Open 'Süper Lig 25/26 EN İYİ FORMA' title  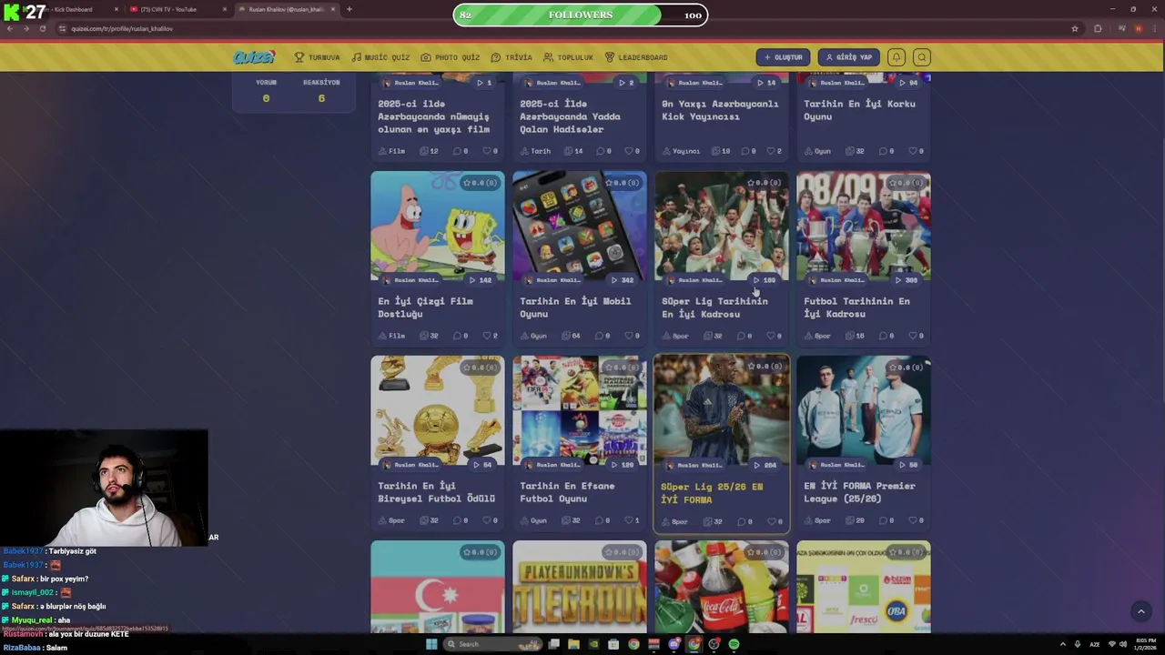point(712,493)
